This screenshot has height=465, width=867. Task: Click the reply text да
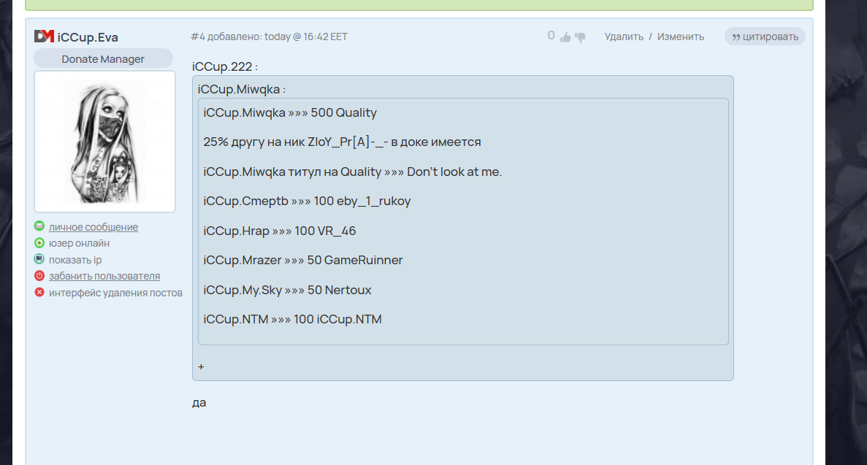pos(199,402)
